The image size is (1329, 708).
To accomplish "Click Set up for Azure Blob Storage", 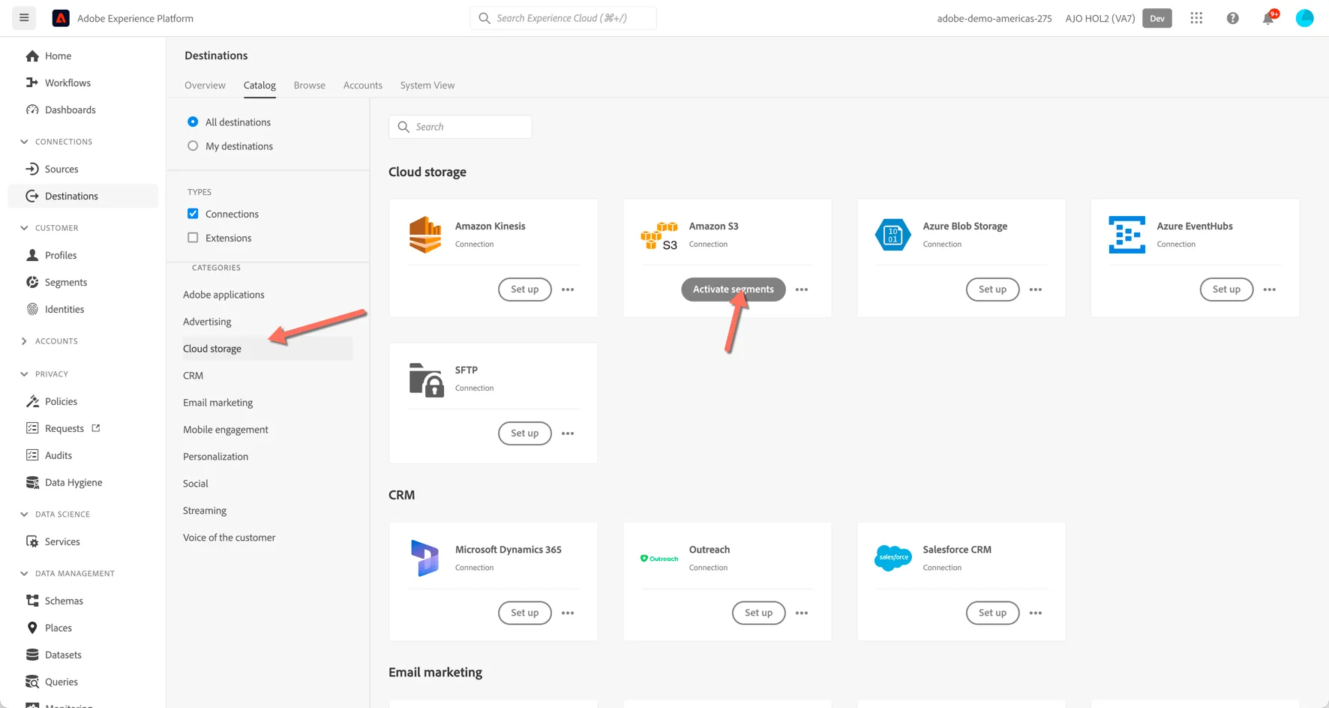I will [992, 289].
